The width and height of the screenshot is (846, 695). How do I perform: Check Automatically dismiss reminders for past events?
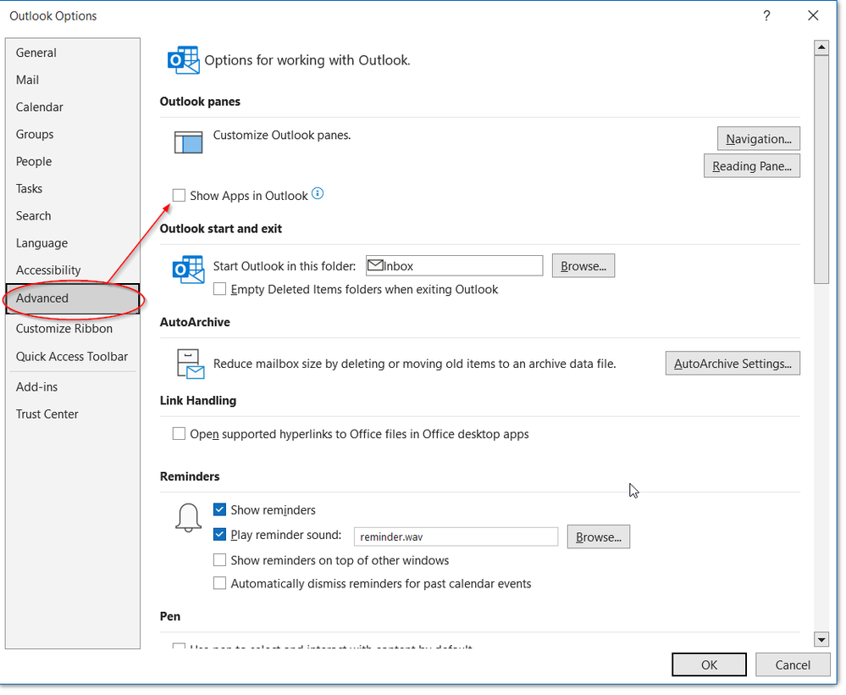[x=219, y=583]
